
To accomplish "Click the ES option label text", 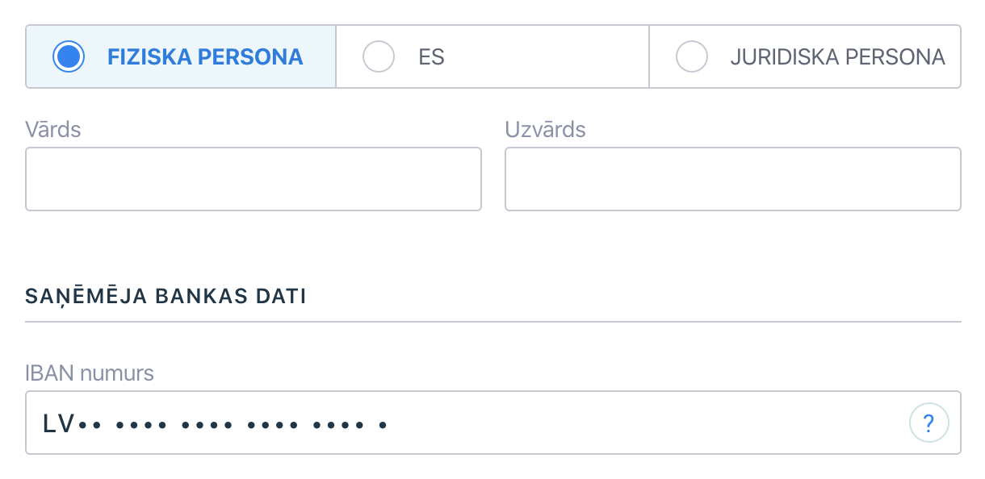I will click(x=432, y=57).
